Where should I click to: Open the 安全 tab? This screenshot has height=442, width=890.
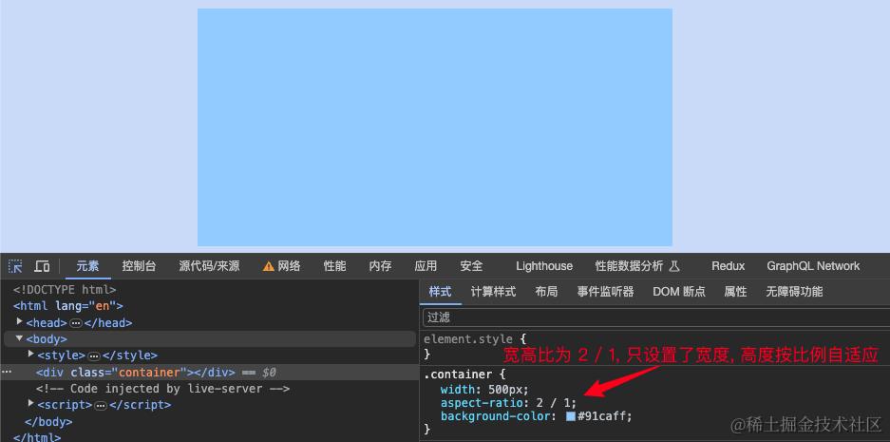471,266
